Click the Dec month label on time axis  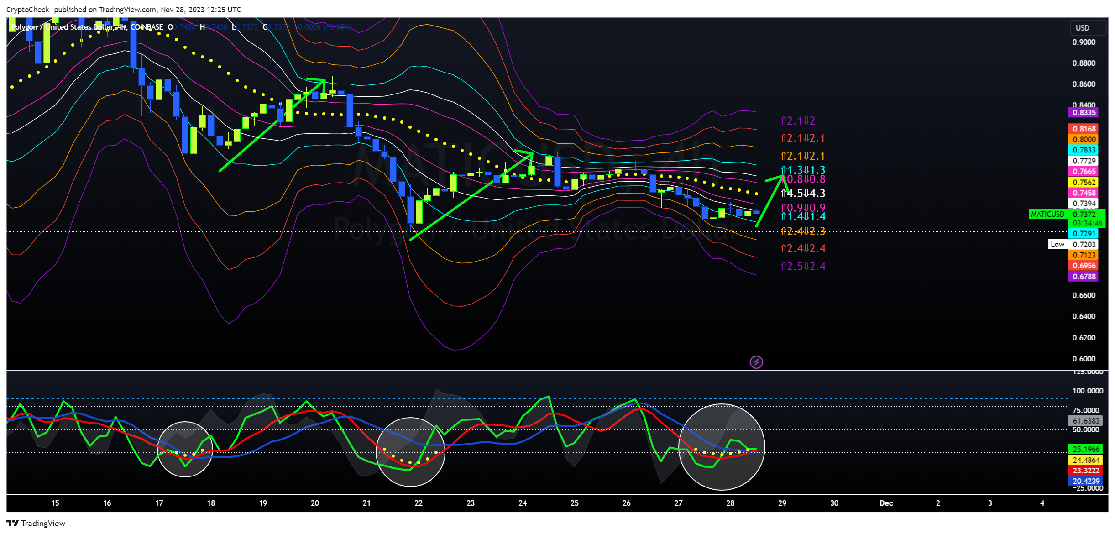[x=886, y=503]
